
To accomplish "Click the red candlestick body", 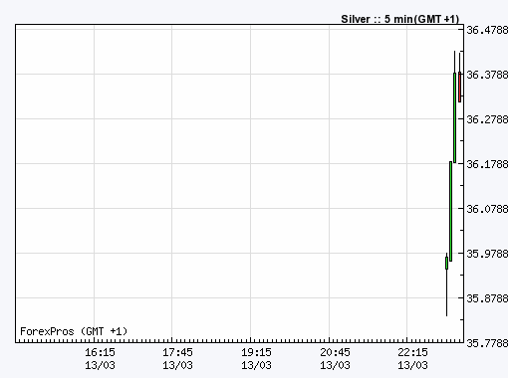I will click(x=459, y=87).
